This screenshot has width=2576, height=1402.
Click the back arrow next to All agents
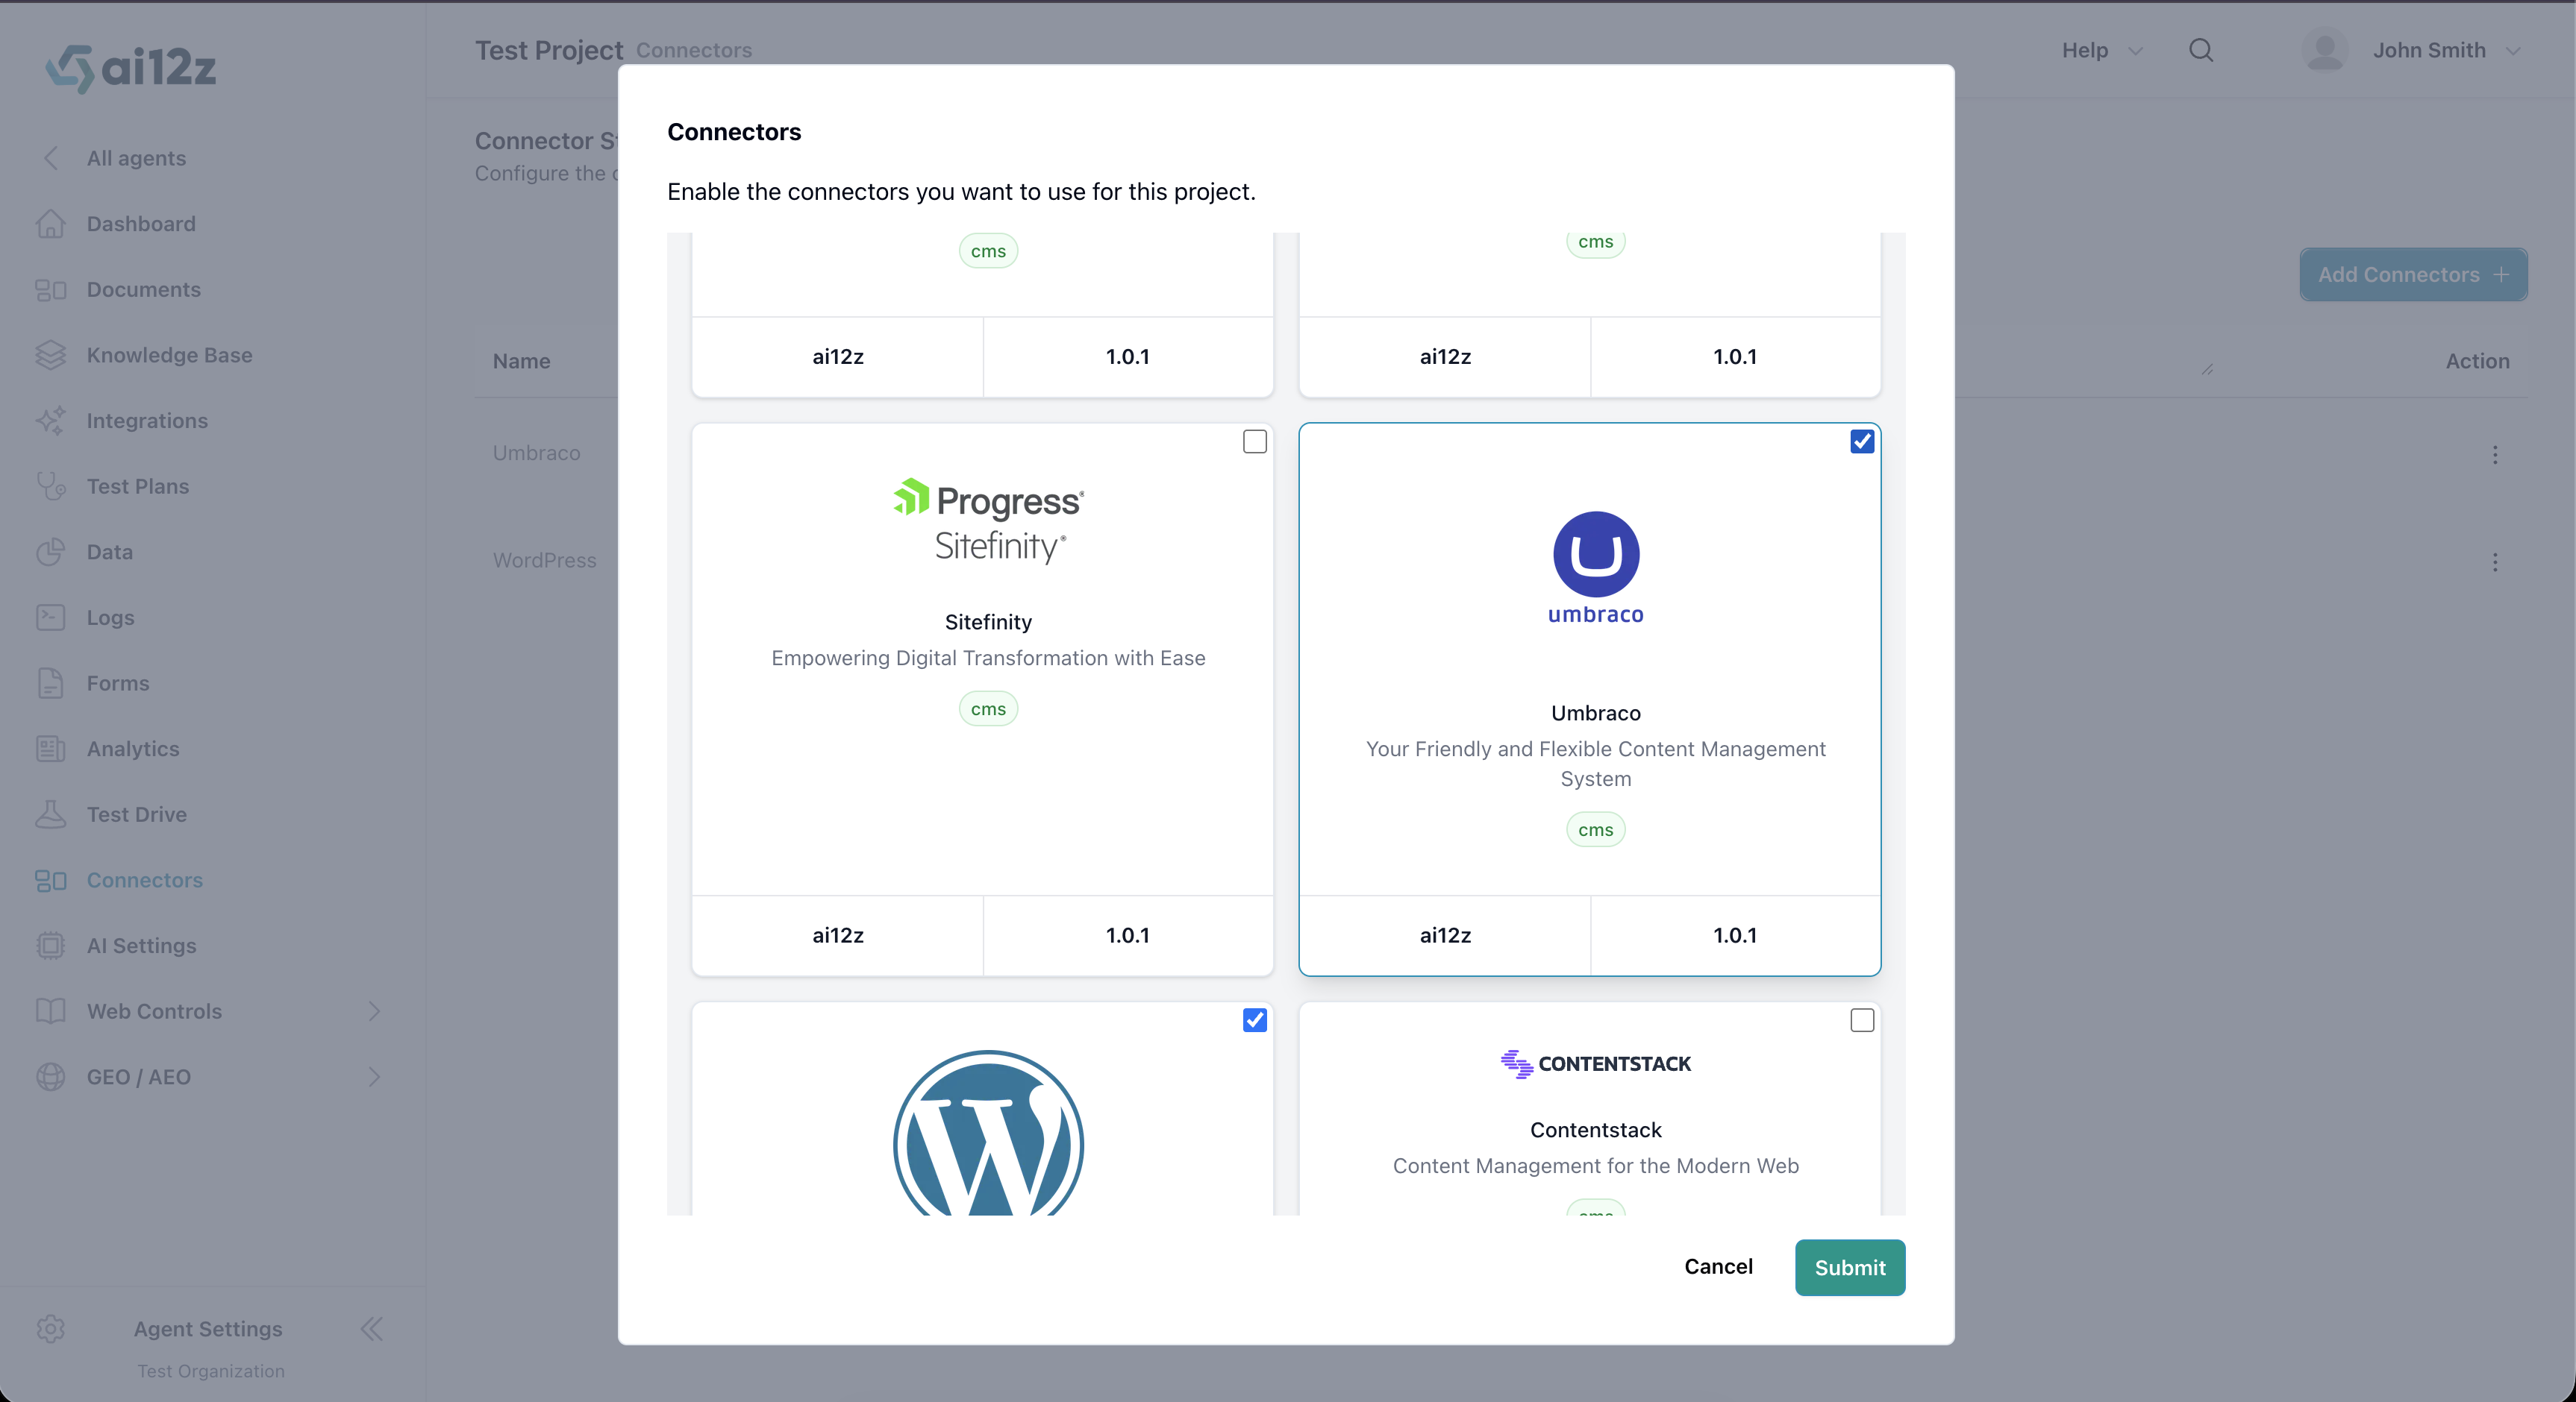[x=51, y=158]
